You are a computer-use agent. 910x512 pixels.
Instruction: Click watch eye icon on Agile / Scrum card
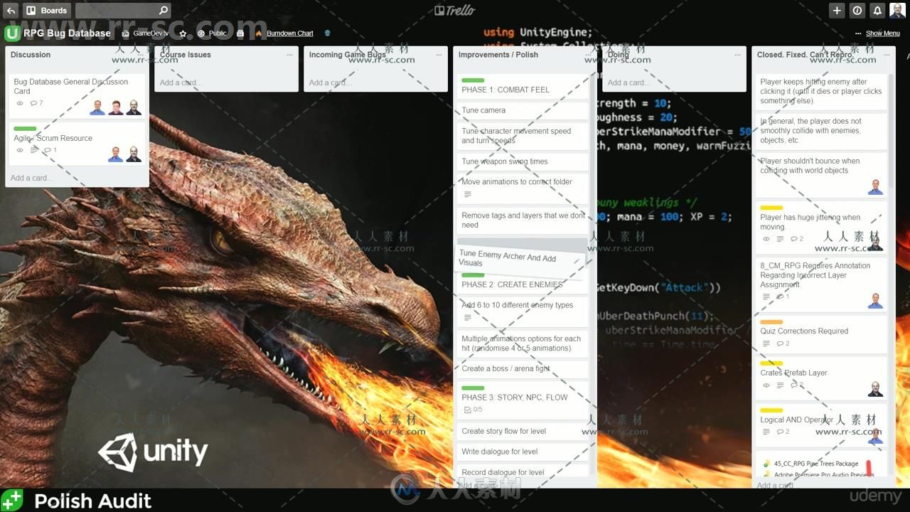[x=20, y=150]
